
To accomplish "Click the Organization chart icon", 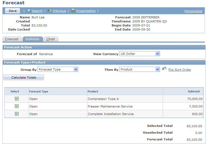I will (x=73, y=11).
